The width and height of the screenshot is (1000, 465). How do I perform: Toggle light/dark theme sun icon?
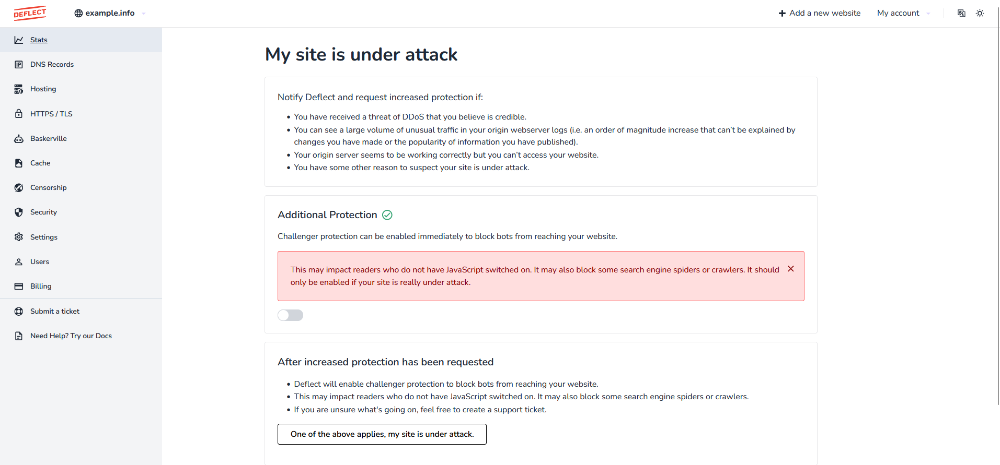(x=980, y=13)
